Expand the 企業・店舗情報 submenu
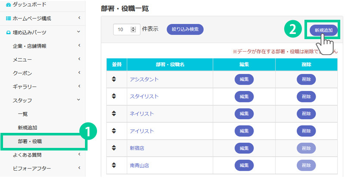This screenshot has width=345, height=178. tap(79, 46)
